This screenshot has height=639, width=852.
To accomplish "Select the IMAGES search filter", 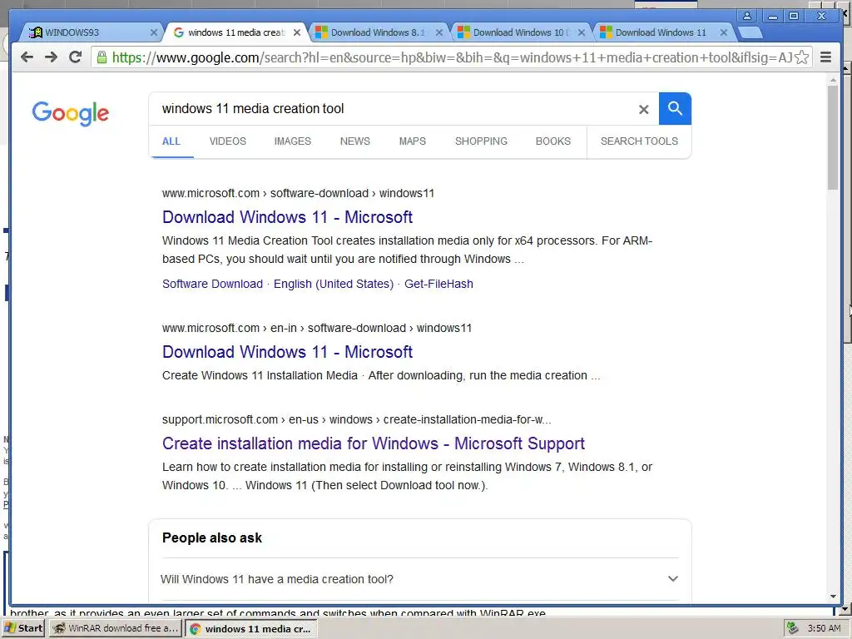I will [292, 141].
